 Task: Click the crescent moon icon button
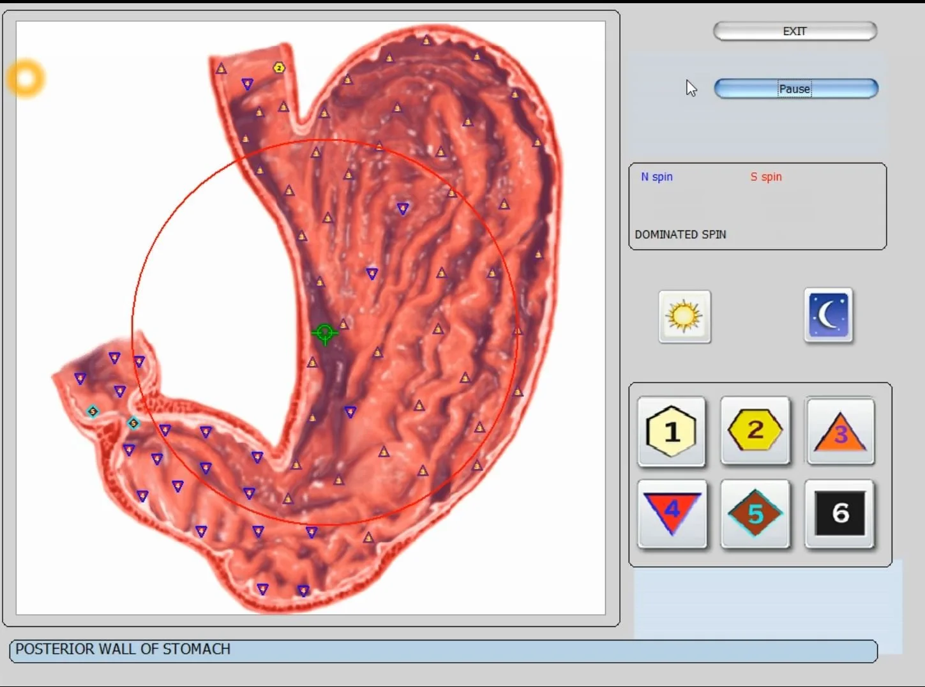pyautogui.click(x=828, y=315)
